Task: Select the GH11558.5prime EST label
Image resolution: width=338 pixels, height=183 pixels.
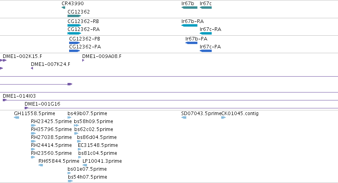Action: (x=35, y=114)
